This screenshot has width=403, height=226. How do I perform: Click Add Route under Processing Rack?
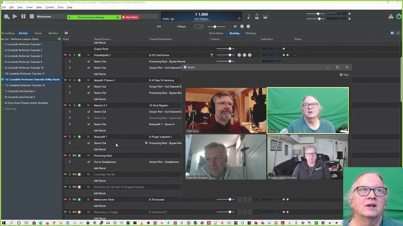pos(100,168)
